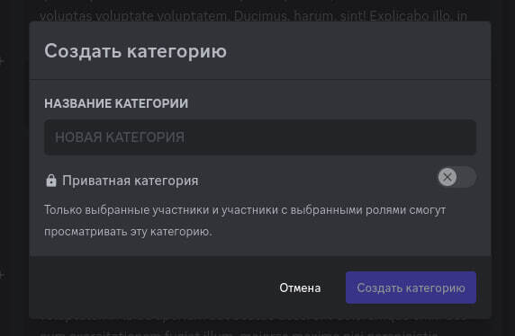Click the Приватная категория label text
The width and height of the screenshot is (515, 336).
[131, 181]
